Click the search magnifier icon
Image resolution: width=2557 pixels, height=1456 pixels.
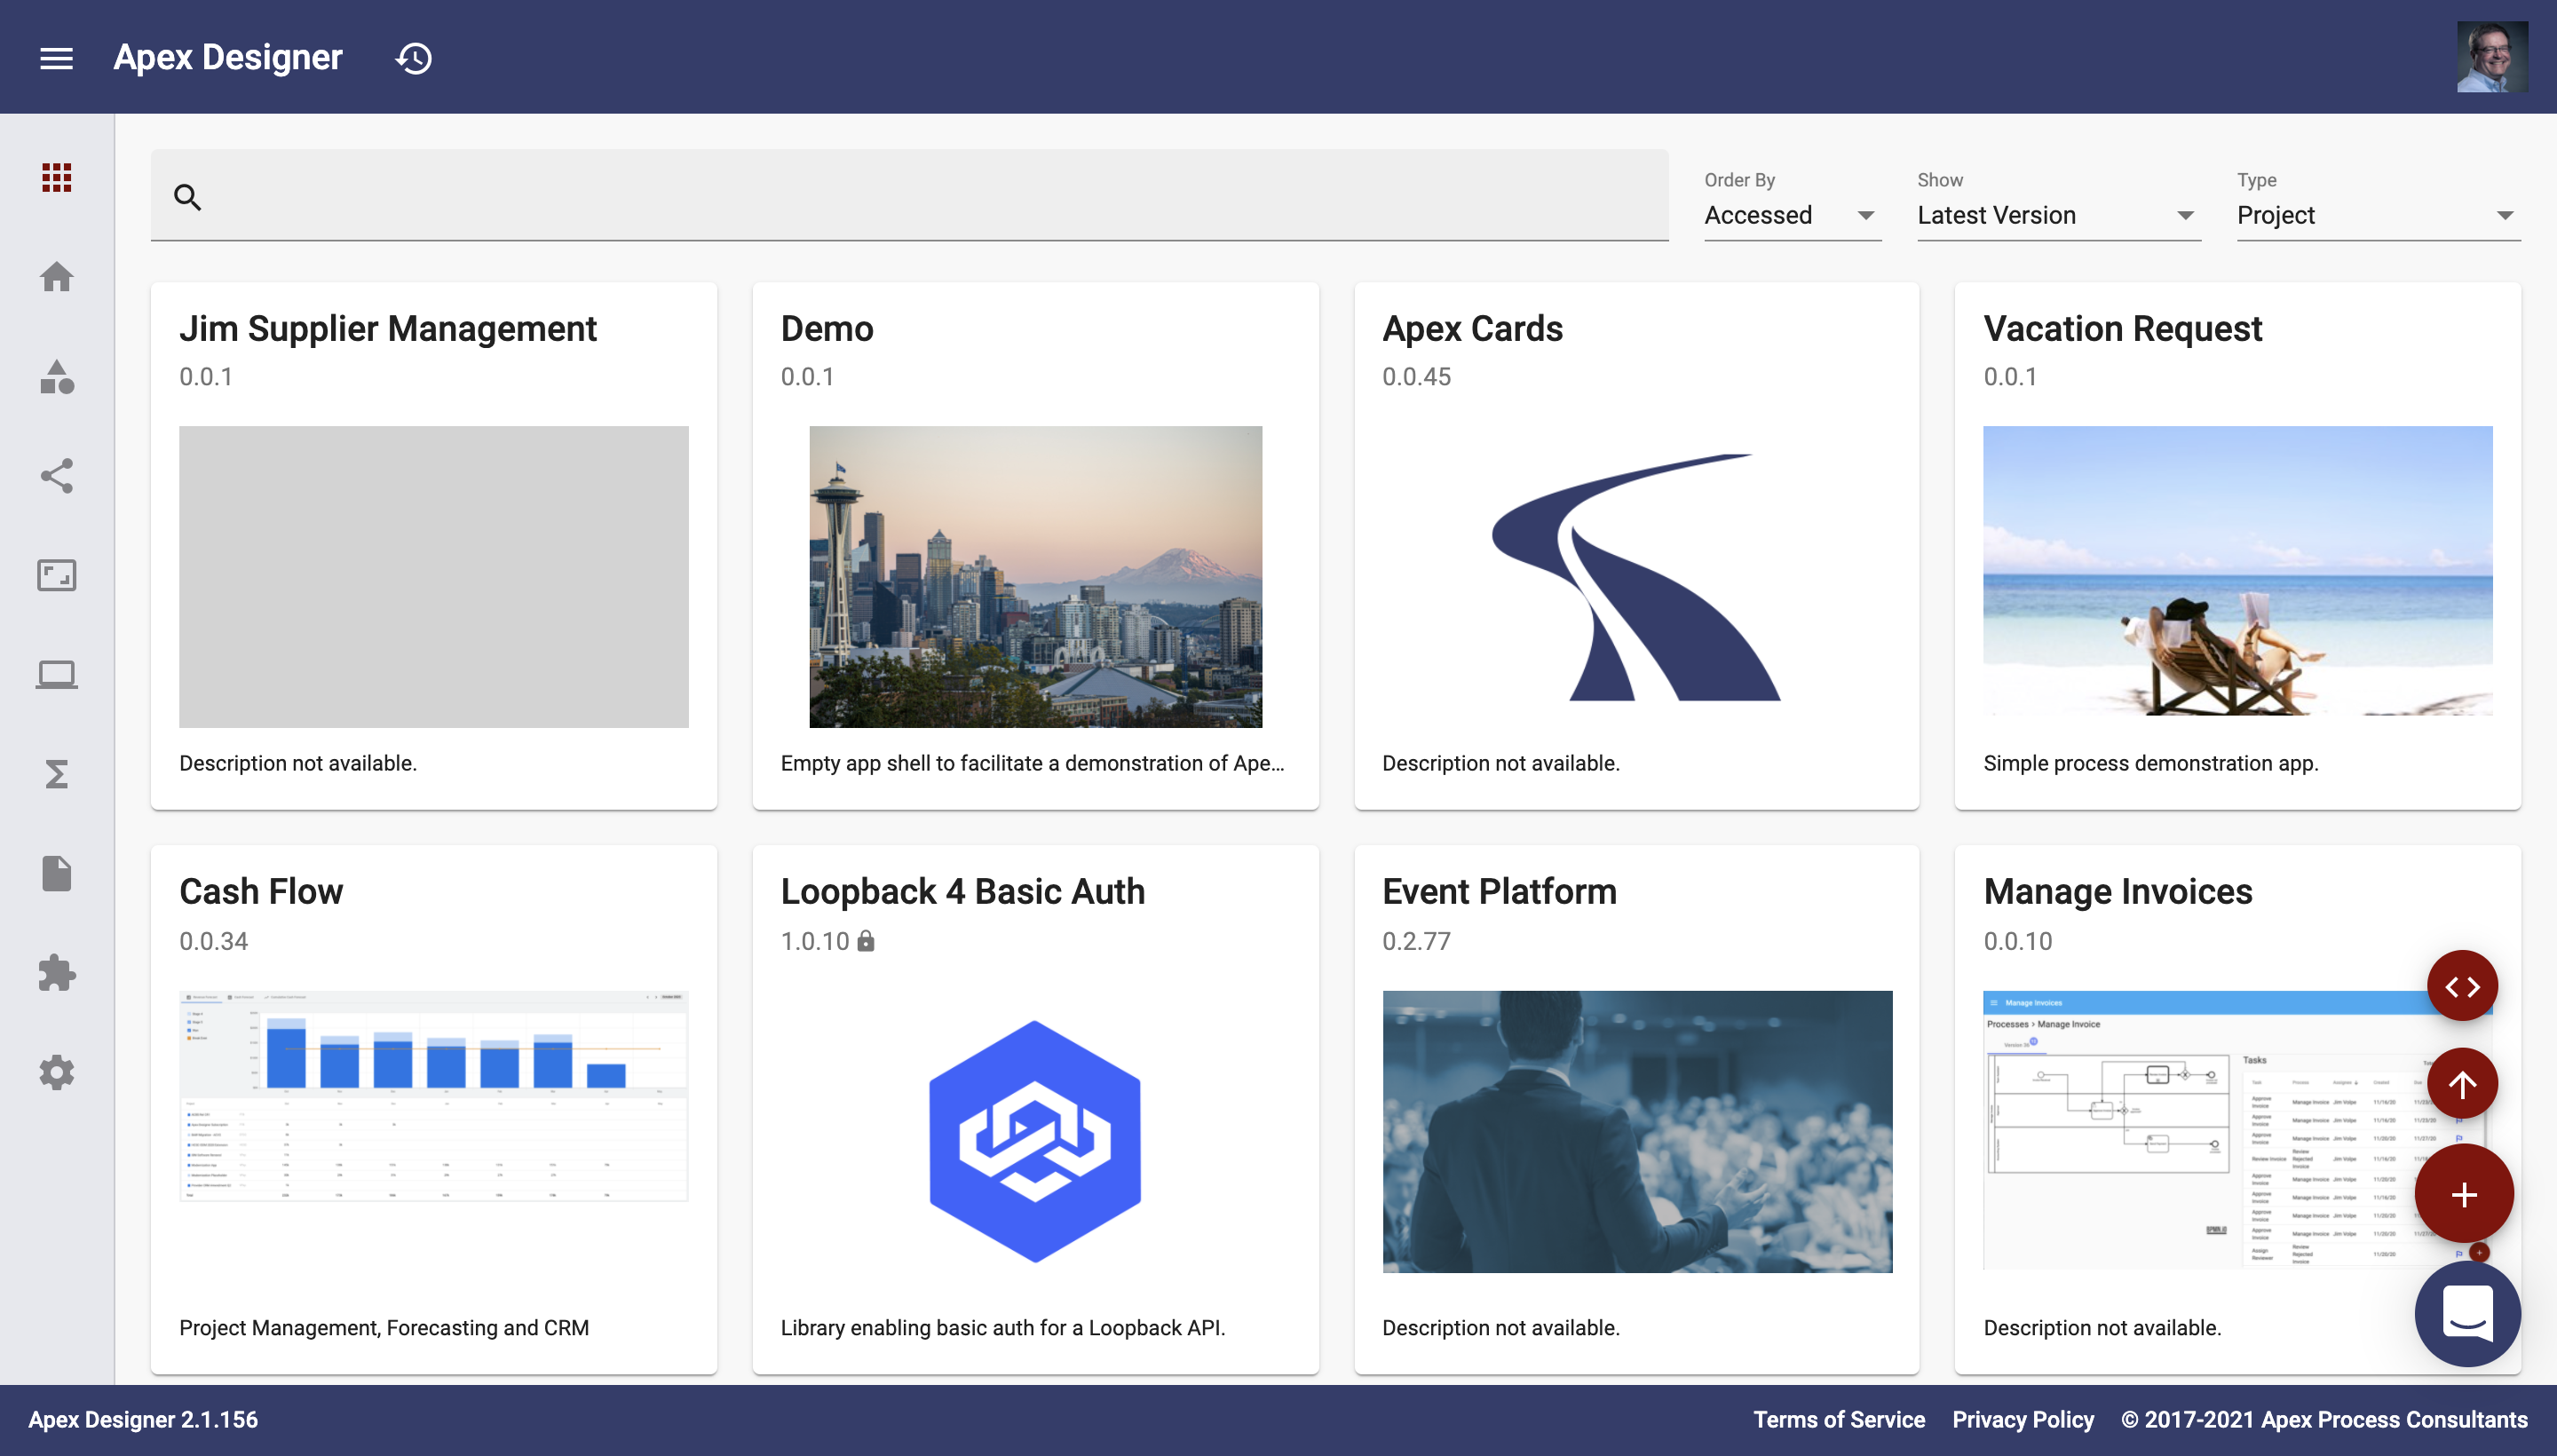coord(188,197)
